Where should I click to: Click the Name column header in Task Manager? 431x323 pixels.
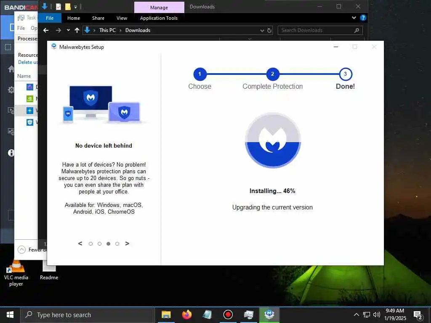tap(24, 76)
